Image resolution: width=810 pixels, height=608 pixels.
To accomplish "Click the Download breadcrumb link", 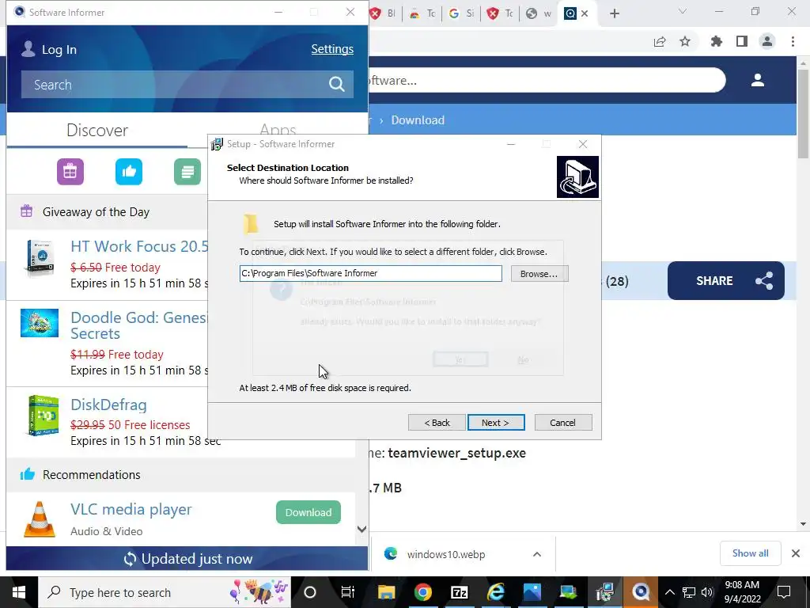I will click(x=418, y=120).
